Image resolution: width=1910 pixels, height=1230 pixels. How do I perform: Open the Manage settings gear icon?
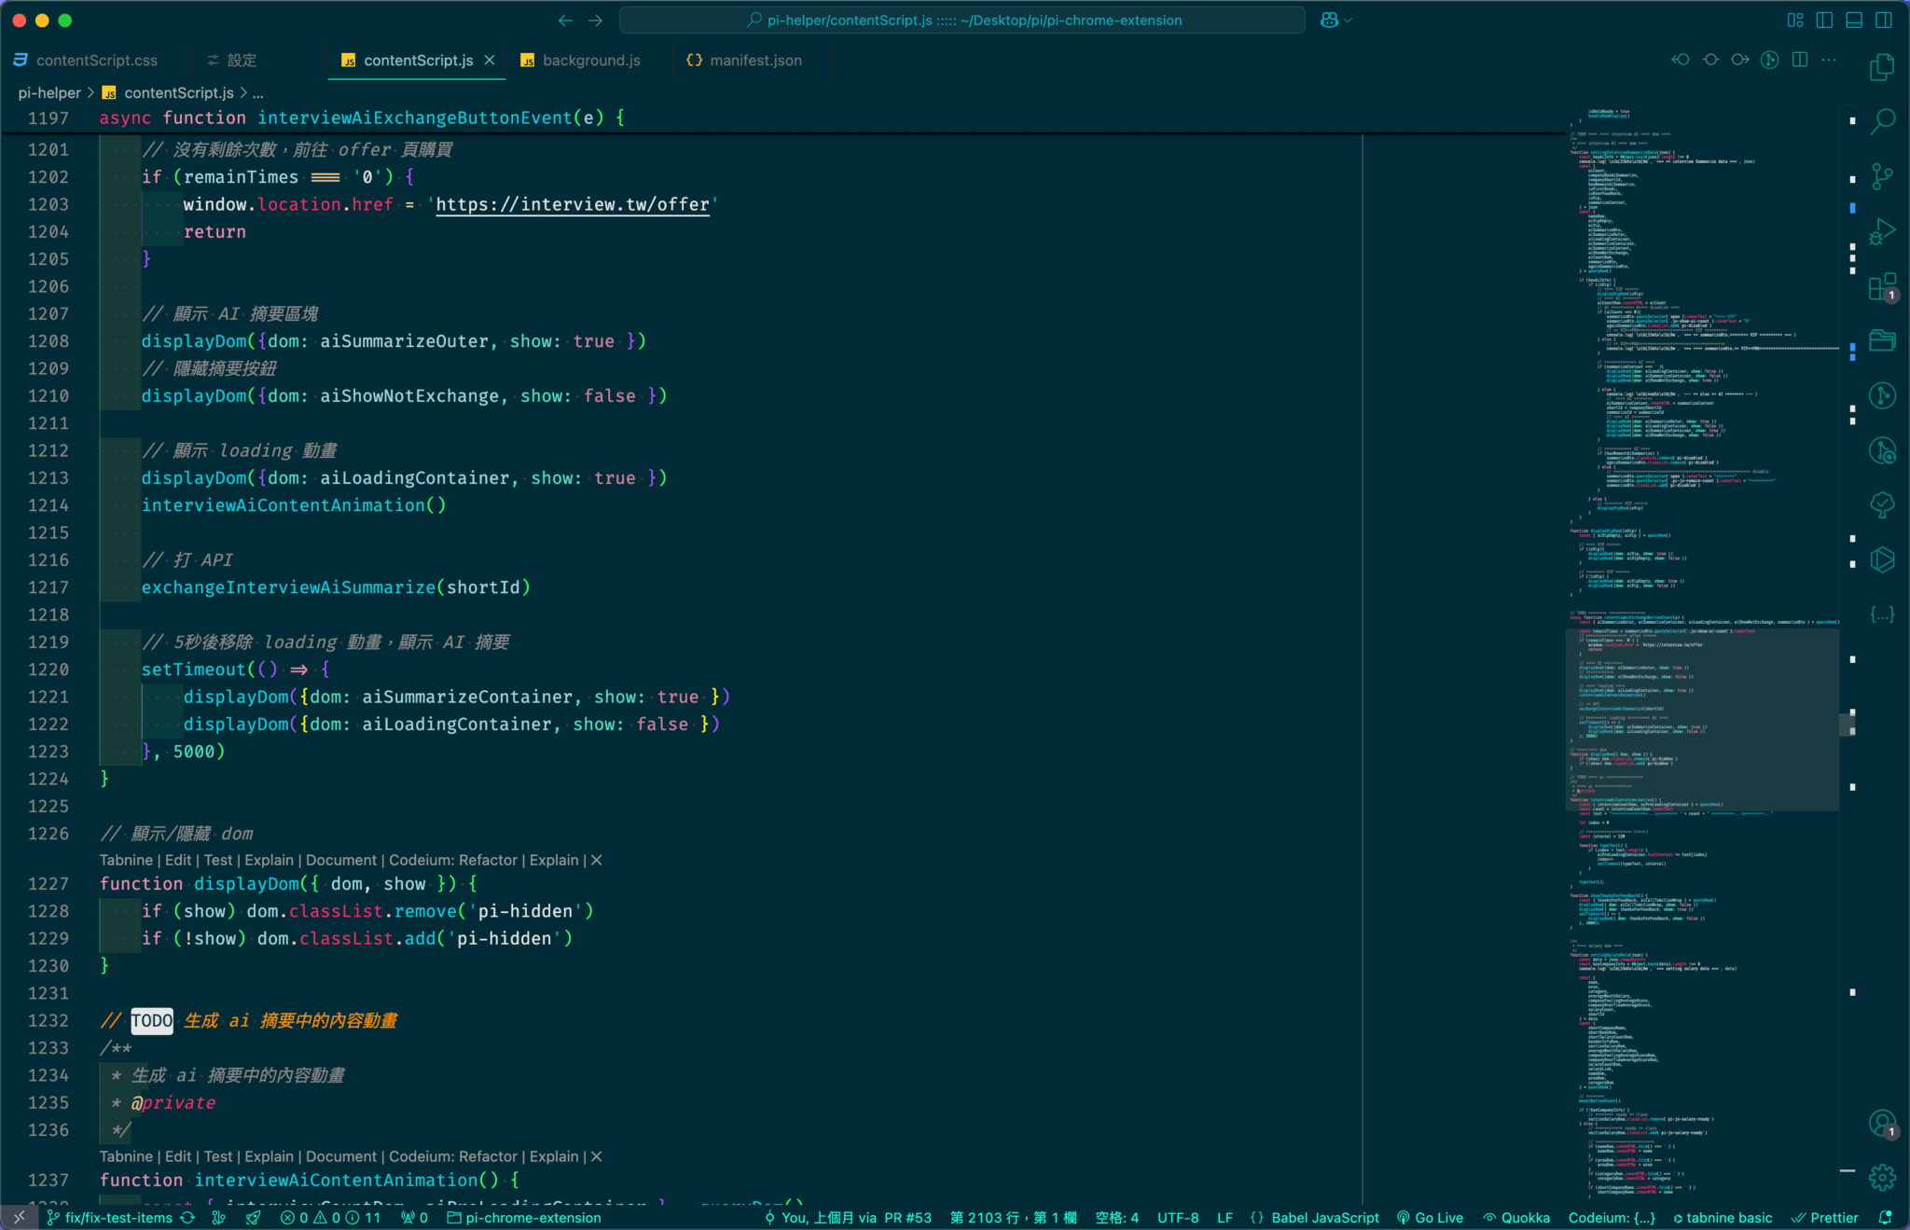[1882, 1178]
